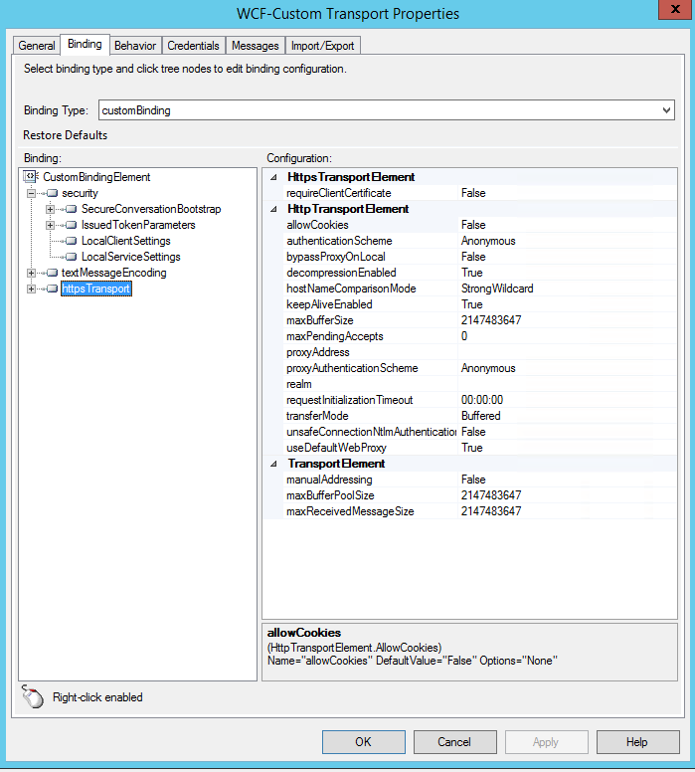Click the useDefaultWebProxy value True
The image size is (695, 772).
coord(567,448)
